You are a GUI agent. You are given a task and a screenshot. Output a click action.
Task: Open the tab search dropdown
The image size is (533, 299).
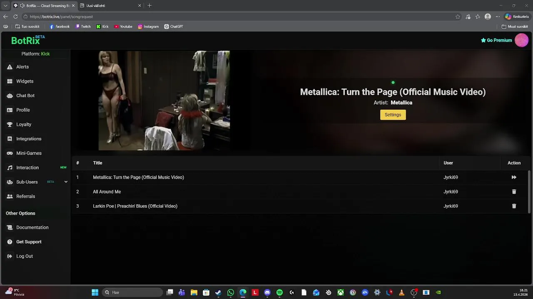coord(5,6)
